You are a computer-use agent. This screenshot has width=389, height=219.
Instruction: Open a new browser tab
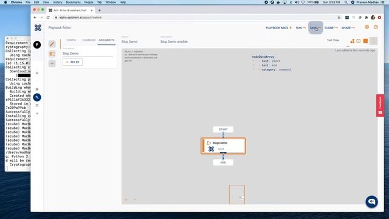point(100,10)
